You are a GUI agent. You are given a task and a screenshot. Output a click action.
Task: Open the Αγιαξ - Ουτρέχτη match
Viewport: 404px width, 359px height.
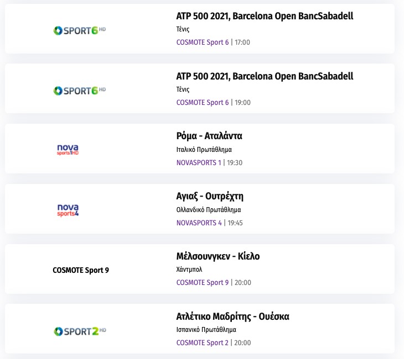[210, 196]
